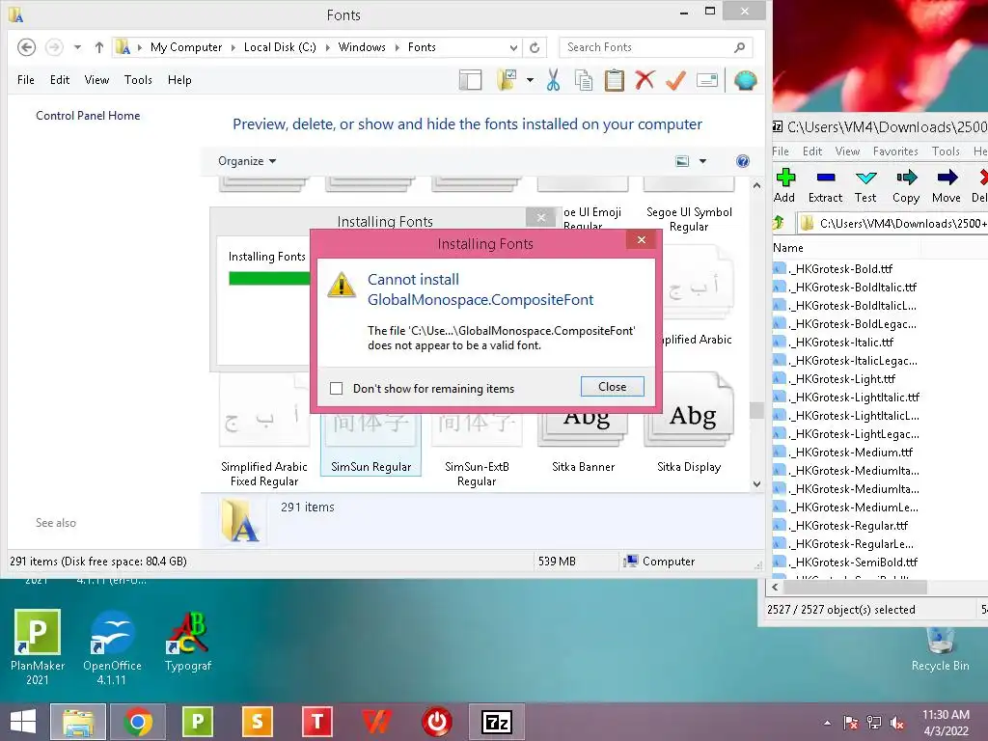This screenshot has width=988, height=741.
Task: Open the Windows Start button
Action: tap(23, 722)
